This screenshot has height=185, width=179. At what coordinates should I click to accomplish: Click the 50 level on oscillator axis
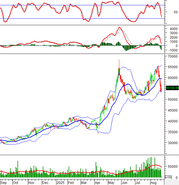(x=175, y=12)
